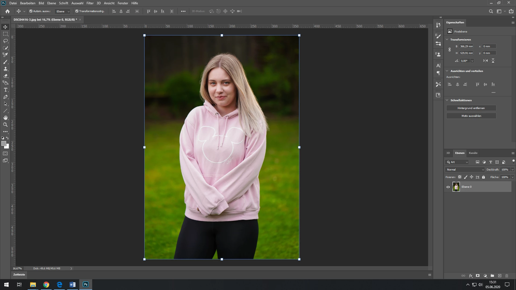Select the Eraser tool
Screen dimensions: 516x290
tap(5, 76)
